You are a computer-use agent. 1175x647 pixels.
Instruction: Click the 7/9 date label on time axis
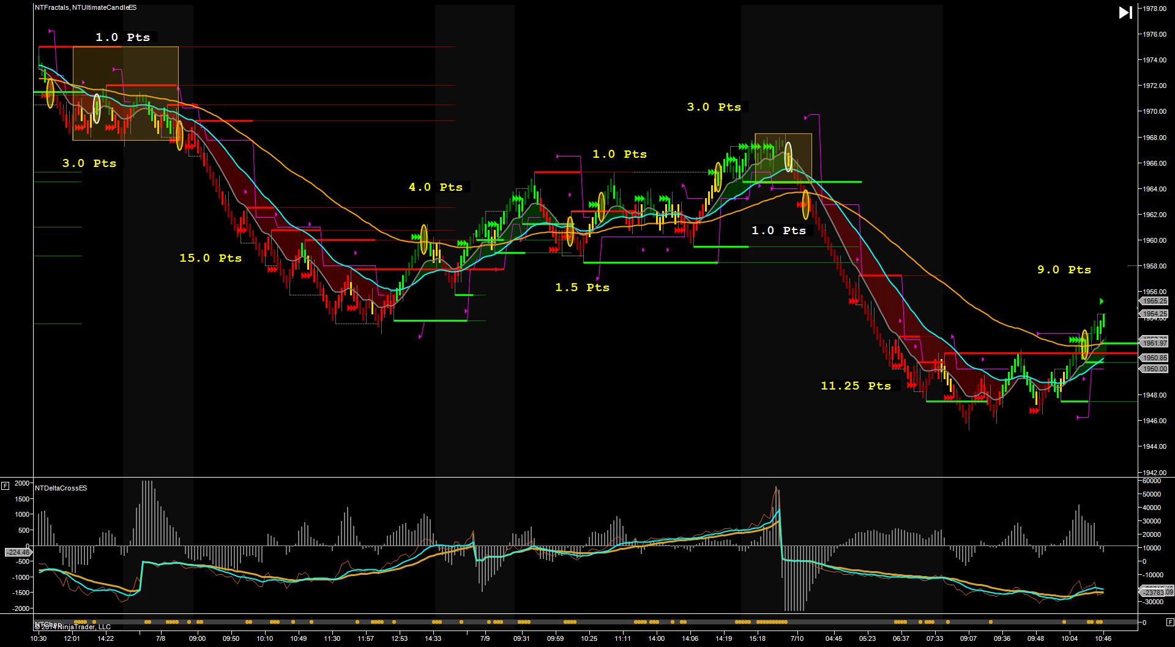tap(485, 638)
